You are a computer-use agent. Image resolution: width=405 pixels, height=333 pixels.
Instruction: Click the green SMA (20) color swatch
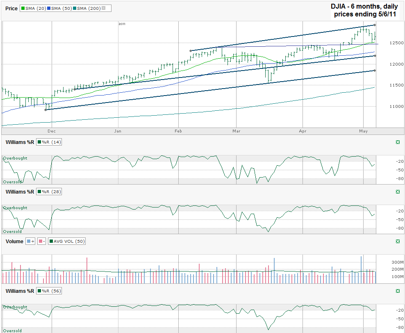point(23,8)
